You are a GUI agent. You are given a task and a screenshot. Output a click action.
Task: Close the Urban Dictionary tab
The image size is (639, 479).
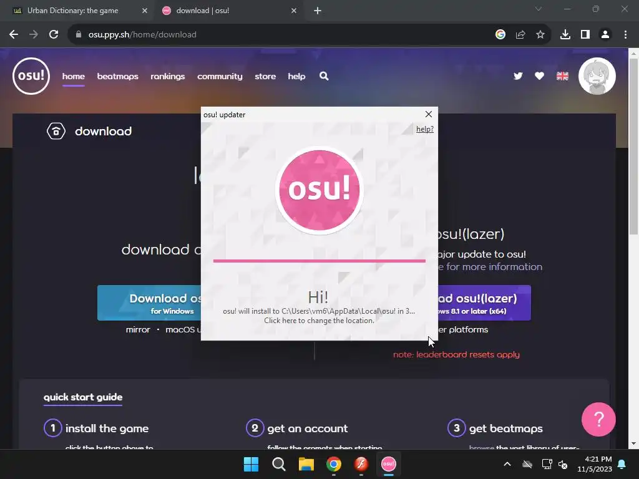pyautogui.click(x=145, y=11)
